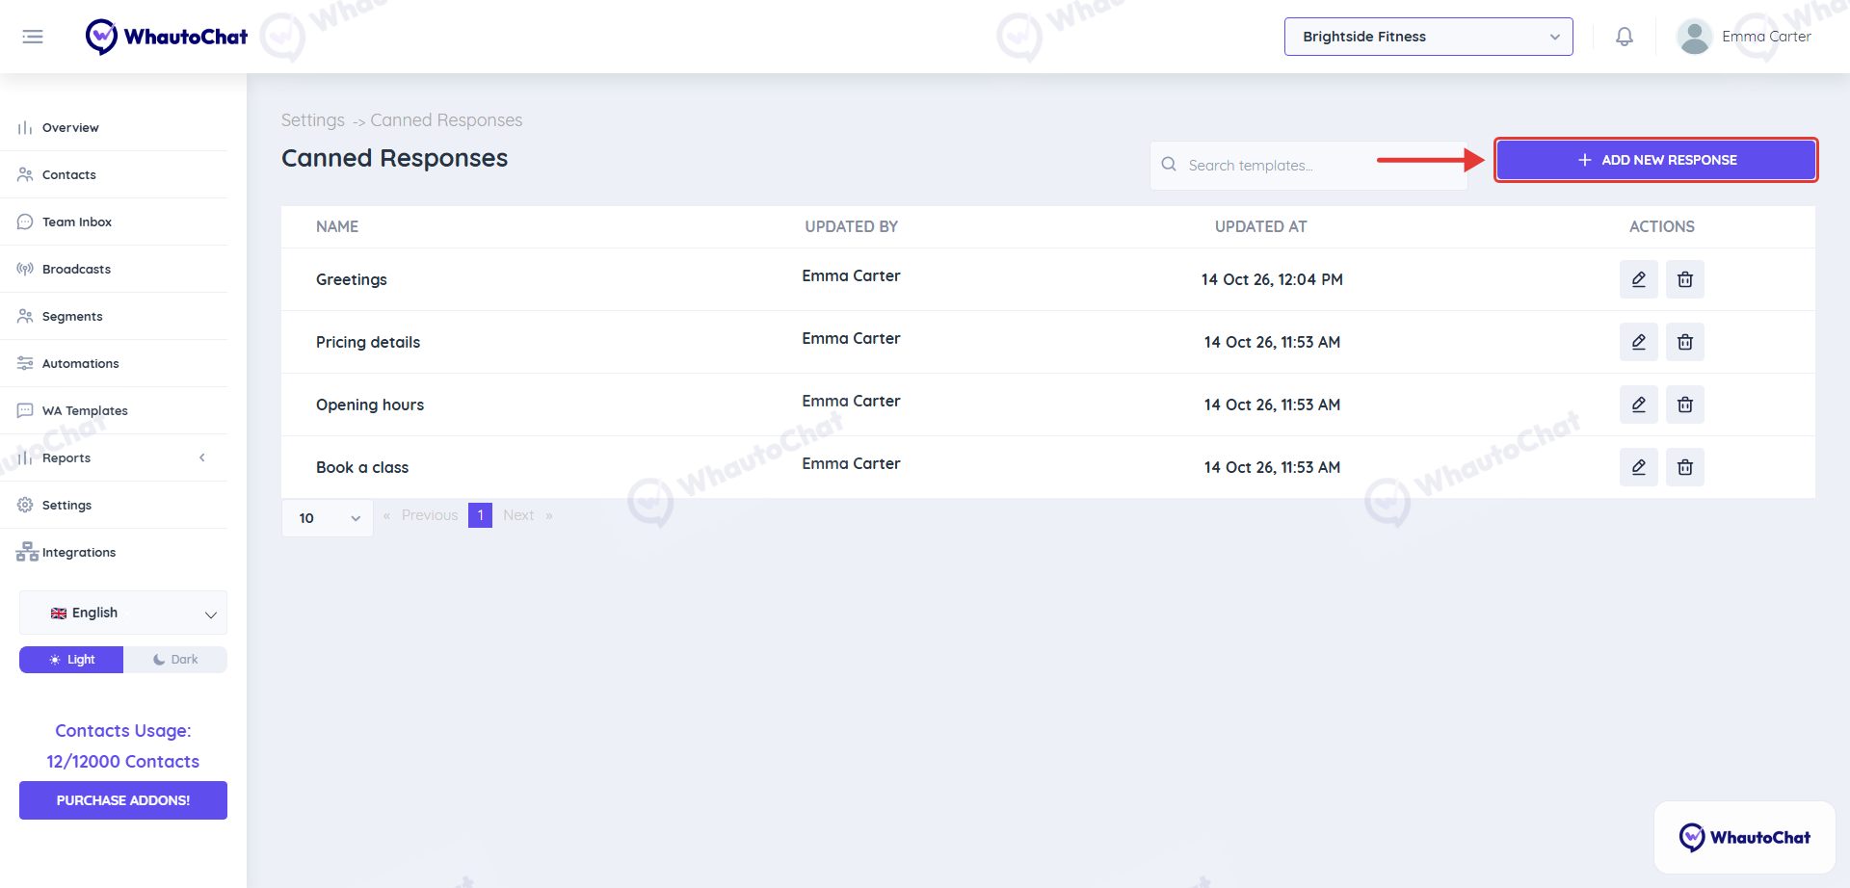This screenshot has height=888, width=1850.
Task: Click the WhautoChat logo in header
Action: coord(167,37)
